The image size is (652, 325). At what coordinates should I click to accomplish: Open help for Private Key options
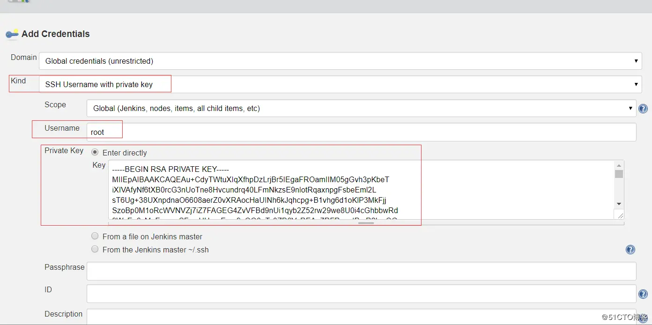pos(630,250)
